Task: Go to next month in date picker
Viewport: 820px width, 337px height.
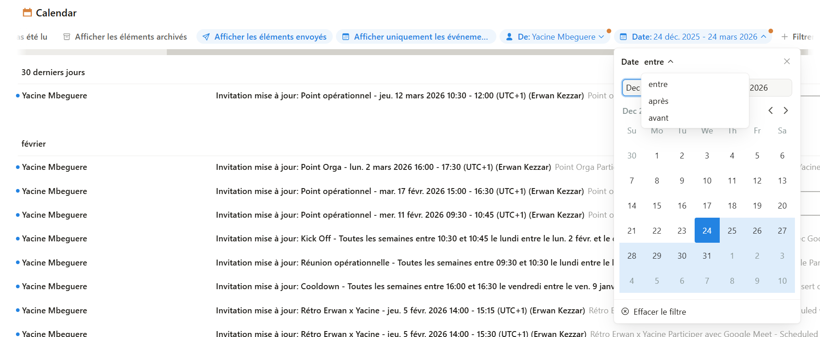Action: 786,111
